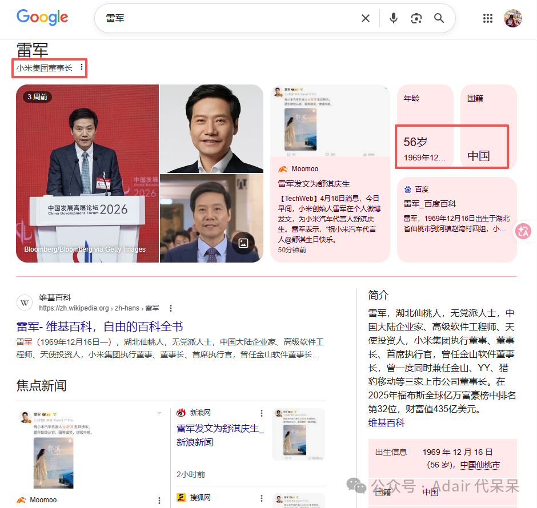This screenshot has height=508, width=537.
Task: Click the Moomoo logo in the news card
Action: click(x=283, y=169)
